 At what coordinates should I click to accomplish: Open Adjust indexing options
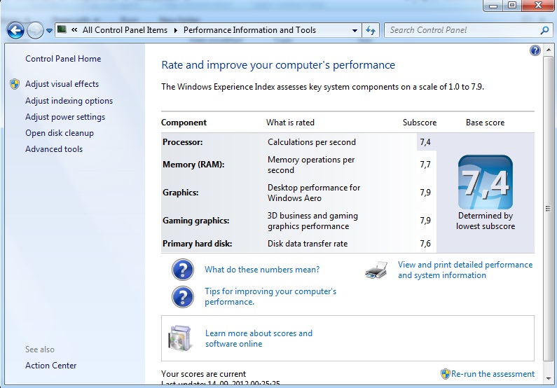[x=69, y=101]
